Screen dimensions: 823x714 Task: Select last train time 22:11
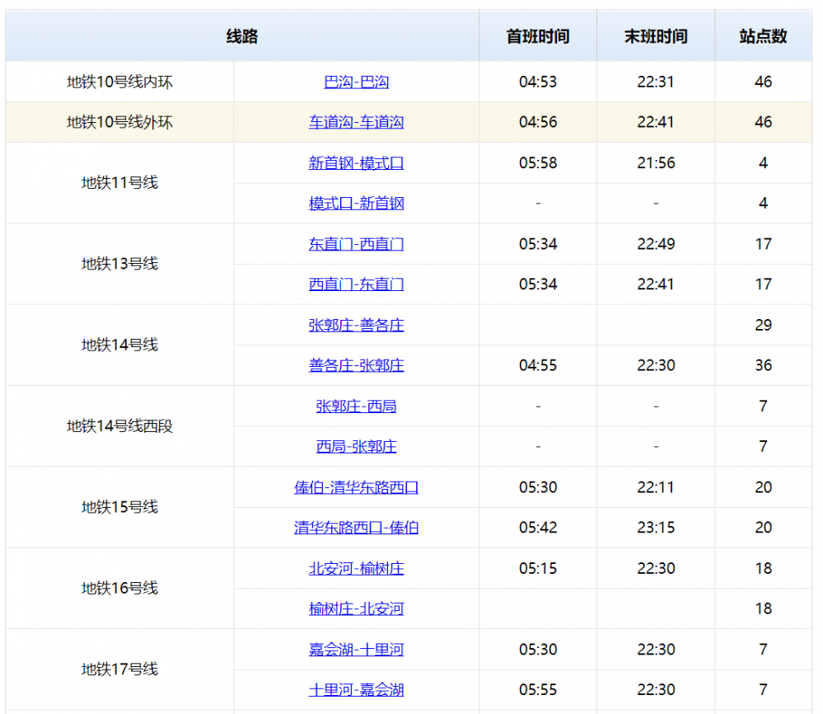coord(656,487)
